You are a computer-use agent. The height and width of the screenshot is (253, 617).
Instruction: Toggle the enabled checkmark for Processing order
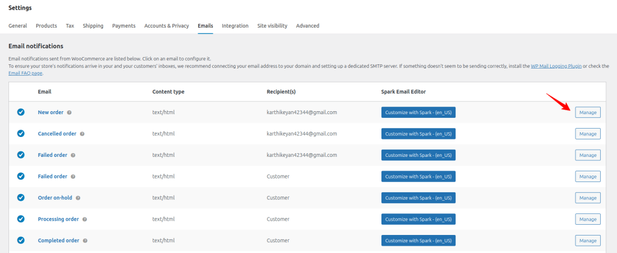tap(21, 219)
